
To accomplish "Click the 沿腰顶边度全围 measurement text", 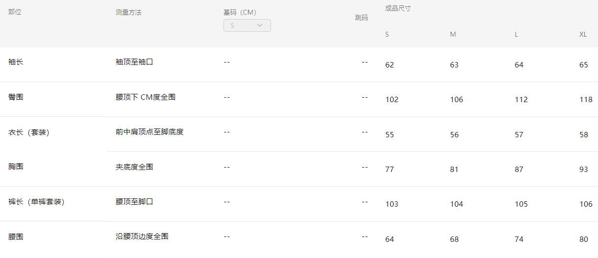I will point(142,236).
